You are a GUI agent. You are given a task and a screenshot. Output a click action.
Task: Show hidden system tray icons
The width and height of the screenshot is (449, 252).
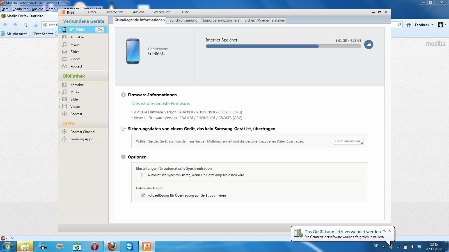(x=384, y=247)
